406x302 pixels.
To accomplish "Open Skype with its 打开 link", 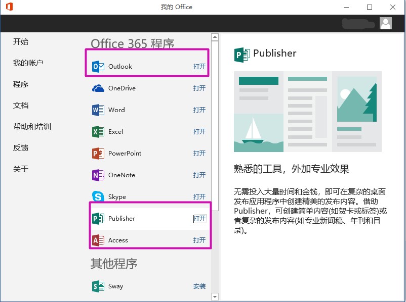I will (x=199, y=196).
